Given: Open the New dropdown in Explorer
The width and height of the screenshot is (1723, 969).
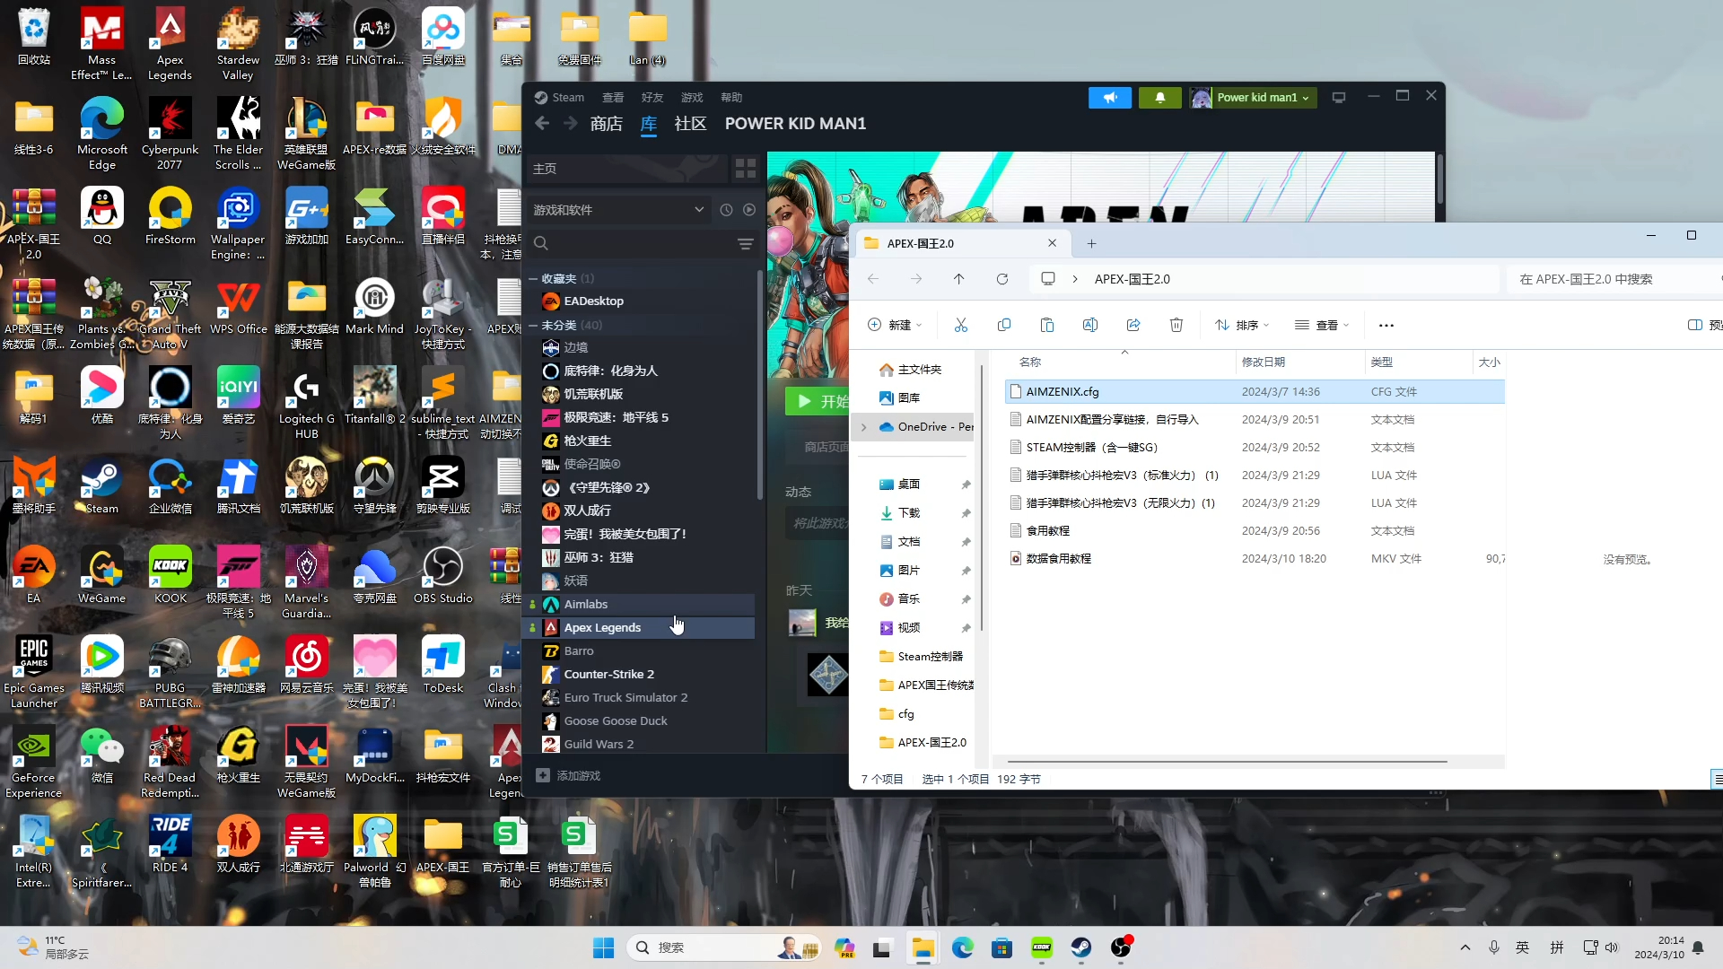Looking at the screenshot, I should tap(895, 326).
